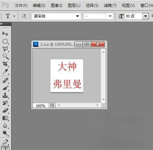Screen dimensions: 153x150
Task: Click the 30 点 font size field
Action: [134, 16]
